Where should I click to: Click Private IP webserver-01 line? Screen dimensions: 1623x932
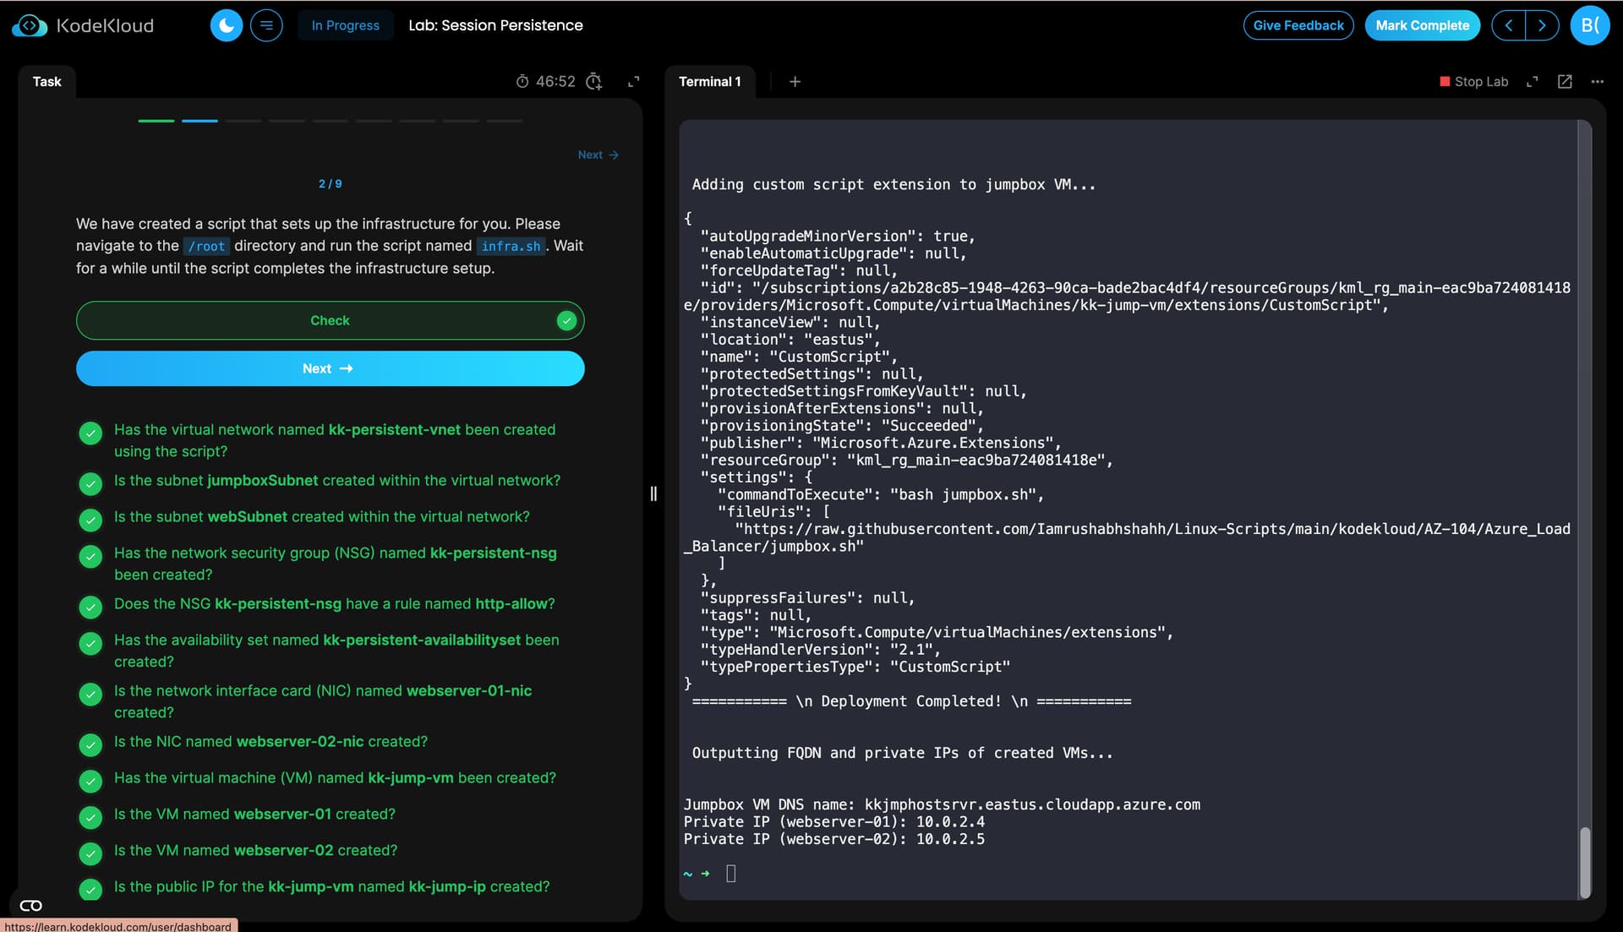[x=834, y=821]
